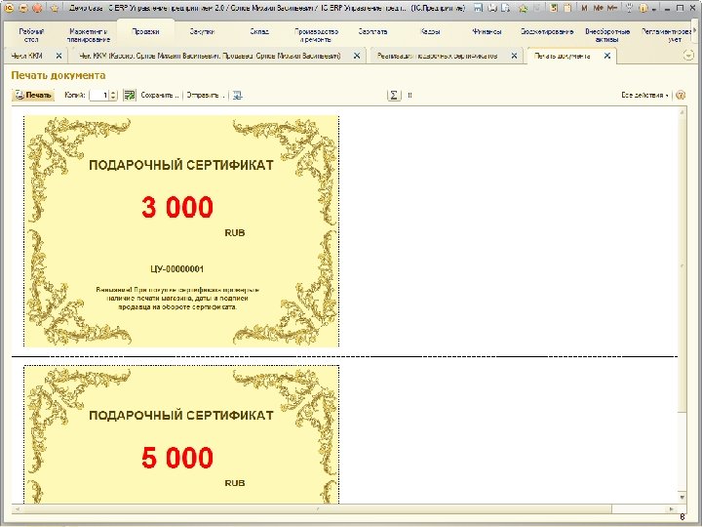Click the M+ memory add button
This screenshot has width=702, height=527.
[598, 8]
